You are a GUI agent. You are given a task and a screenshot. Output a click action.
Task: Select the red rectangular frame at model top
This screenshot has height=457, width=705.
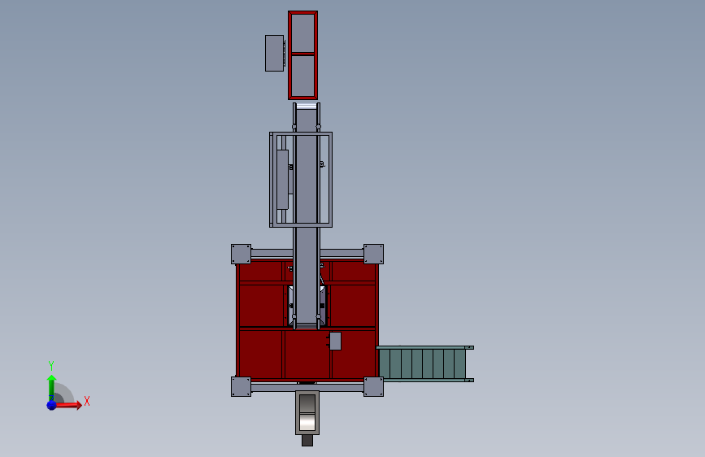pyautogui.click(x=302, y=55)
